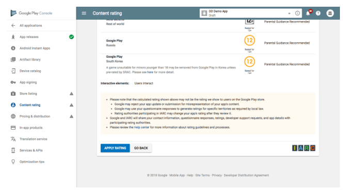343x190 pixels.
Task: Open the Help center link
Action: pos(142,128)
